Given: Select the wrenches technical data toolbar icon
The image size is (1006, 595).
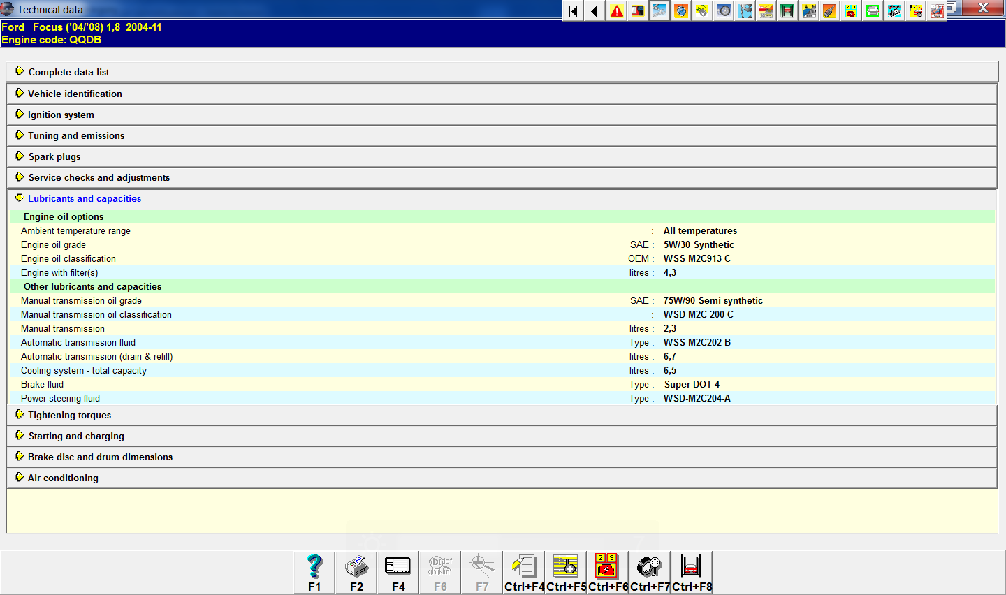Looking at the screenshot, I should tap(659, 10).
